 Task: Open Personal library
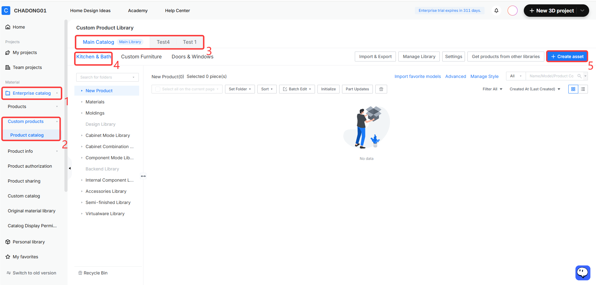(x=25, y=242)
